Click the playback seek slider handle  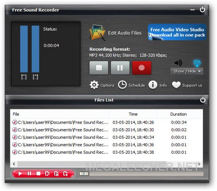[84, 174]
